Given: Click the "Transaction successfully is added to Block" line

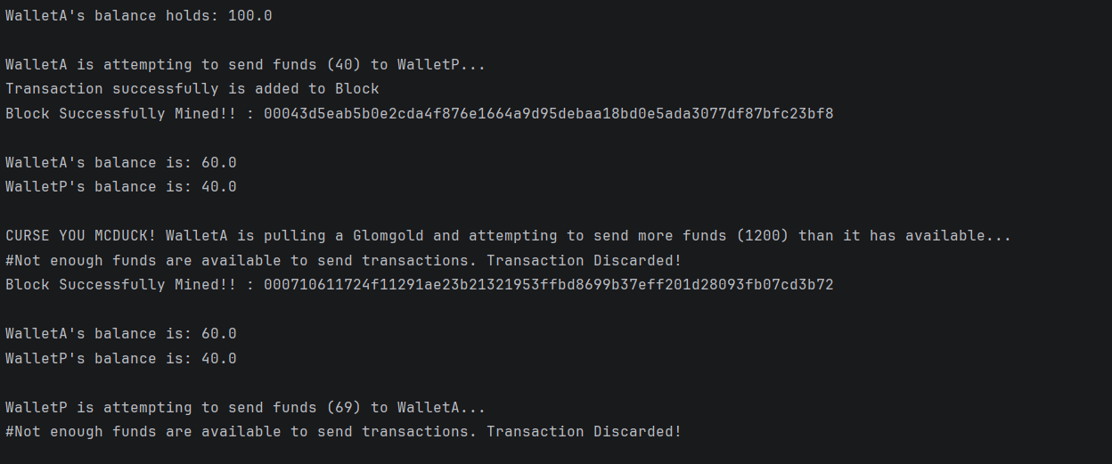Looking at the screenshot, I should (192, 89).
